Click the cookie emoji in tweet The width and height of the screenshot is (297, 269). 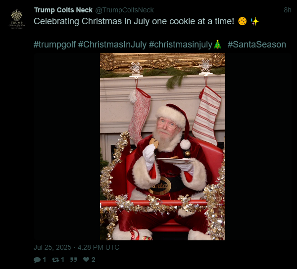tap(242, 21)
